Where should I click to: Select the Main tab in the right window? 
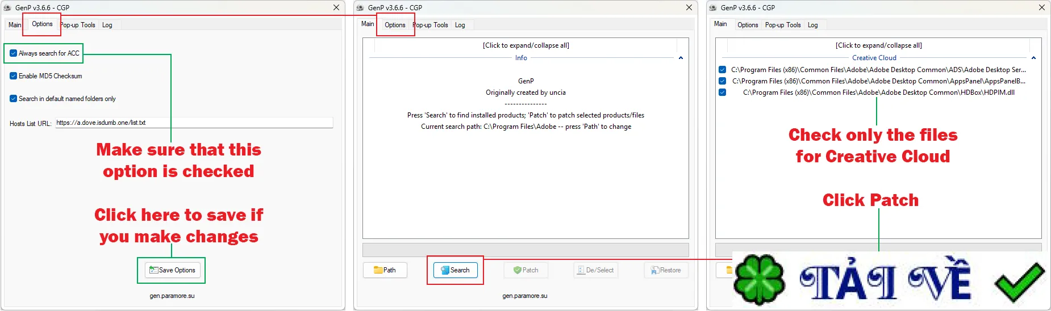pyautogui.click(x=720, y=24)
